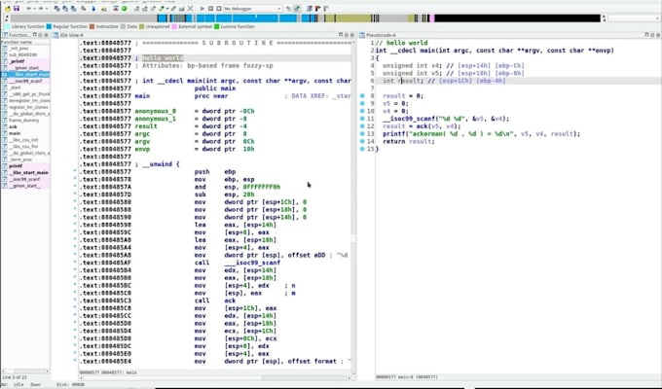The image size is (662, 389).
Task: Open the forward arrow history dropdown
Action: coord(46,9)
